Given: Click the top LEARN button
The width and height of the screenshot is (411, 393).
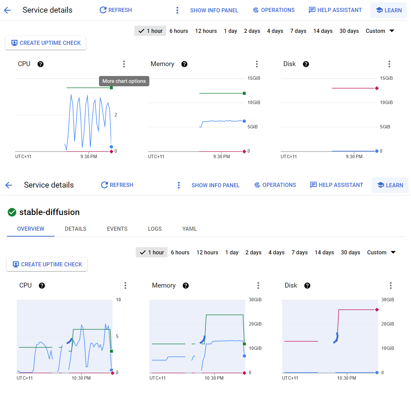Looking at the screenshot, I should [x=389, y=10].
